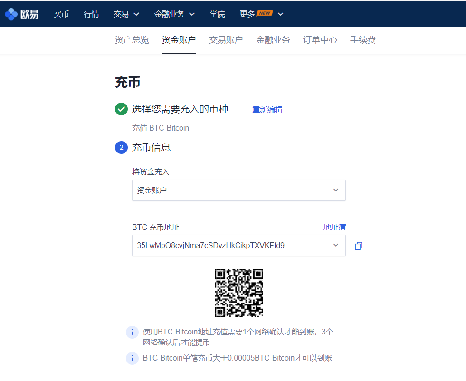The width and height of the screenshot is (466, 381).
Task: Click the network confirmation notice text
Action: click(x=238, y=337)
